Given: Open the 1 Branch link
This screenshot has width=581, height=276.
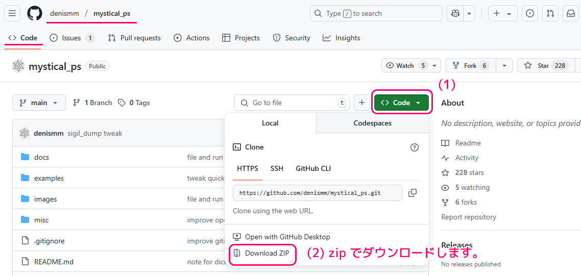Looking at the screenshot, I should click(x=92, y=103).
